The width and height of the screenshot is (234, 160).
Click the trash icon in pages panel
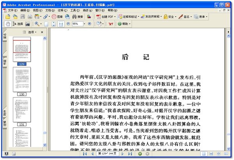(x=24, y=32)
